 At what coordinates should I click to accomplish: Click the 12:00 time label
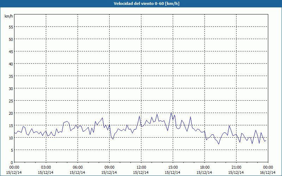141,168
